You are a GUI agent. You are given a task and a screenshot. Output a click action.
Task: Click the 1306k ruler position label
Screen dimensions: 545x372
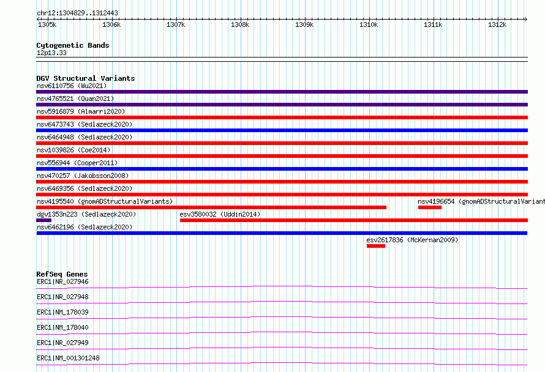click(111, 25)
